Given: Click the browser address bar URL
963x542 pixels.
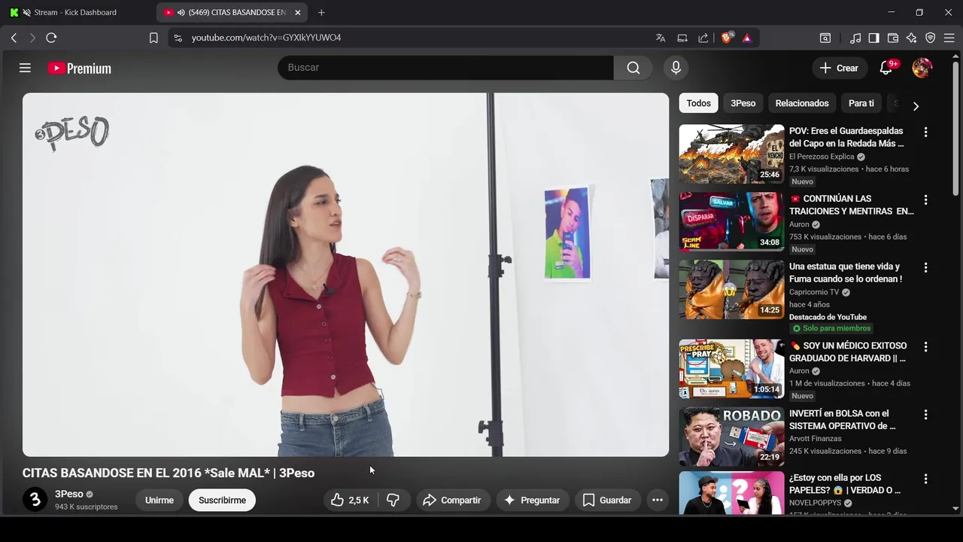Looking at the screenshot, I should click(266, 38).
